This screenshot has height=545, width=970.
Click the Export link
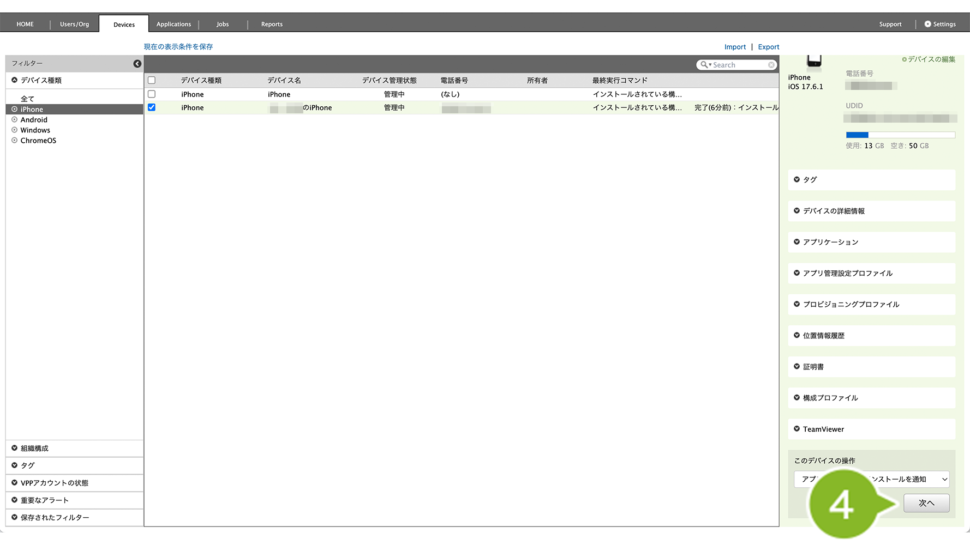point(768,47)
